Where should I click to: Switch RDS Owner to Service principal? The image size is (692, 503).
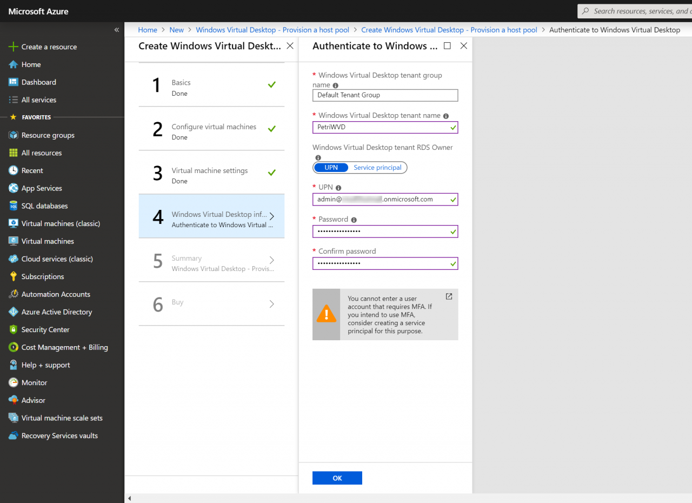coord(377,168)
